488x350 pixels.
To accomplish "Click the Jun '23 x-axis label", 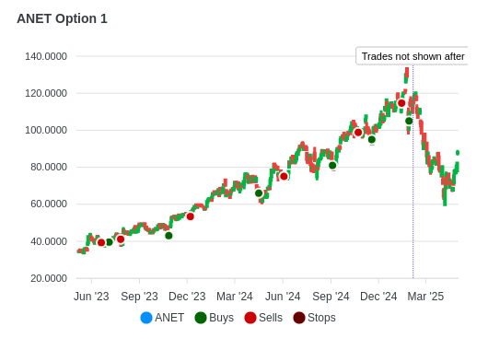I will tap(91, 297).
